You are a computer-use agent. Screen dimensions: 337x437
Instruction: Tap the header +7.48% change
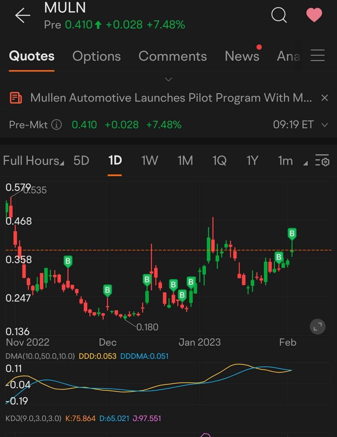click(x=166, y=25)
